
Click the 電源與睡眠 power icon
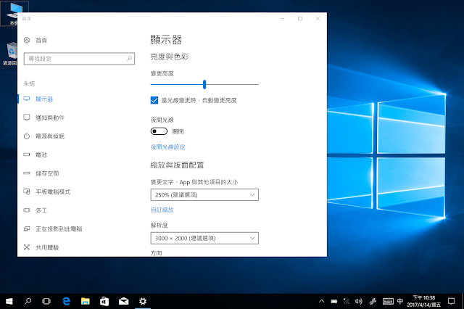27,136
